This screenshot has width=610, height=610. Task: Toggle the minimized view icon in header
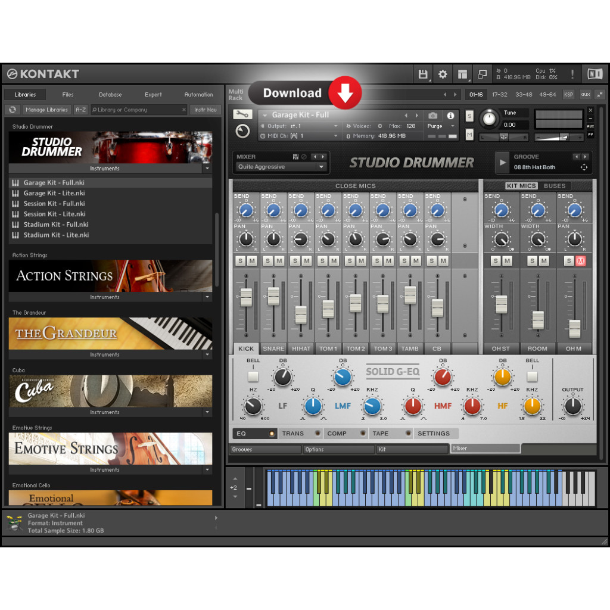coord(482,74)
